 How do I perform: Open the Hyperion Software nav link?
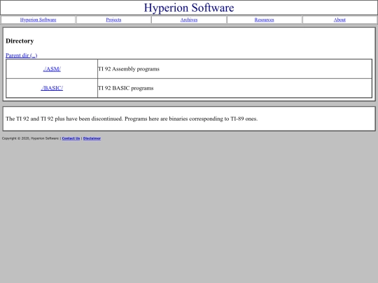[38, 20]
